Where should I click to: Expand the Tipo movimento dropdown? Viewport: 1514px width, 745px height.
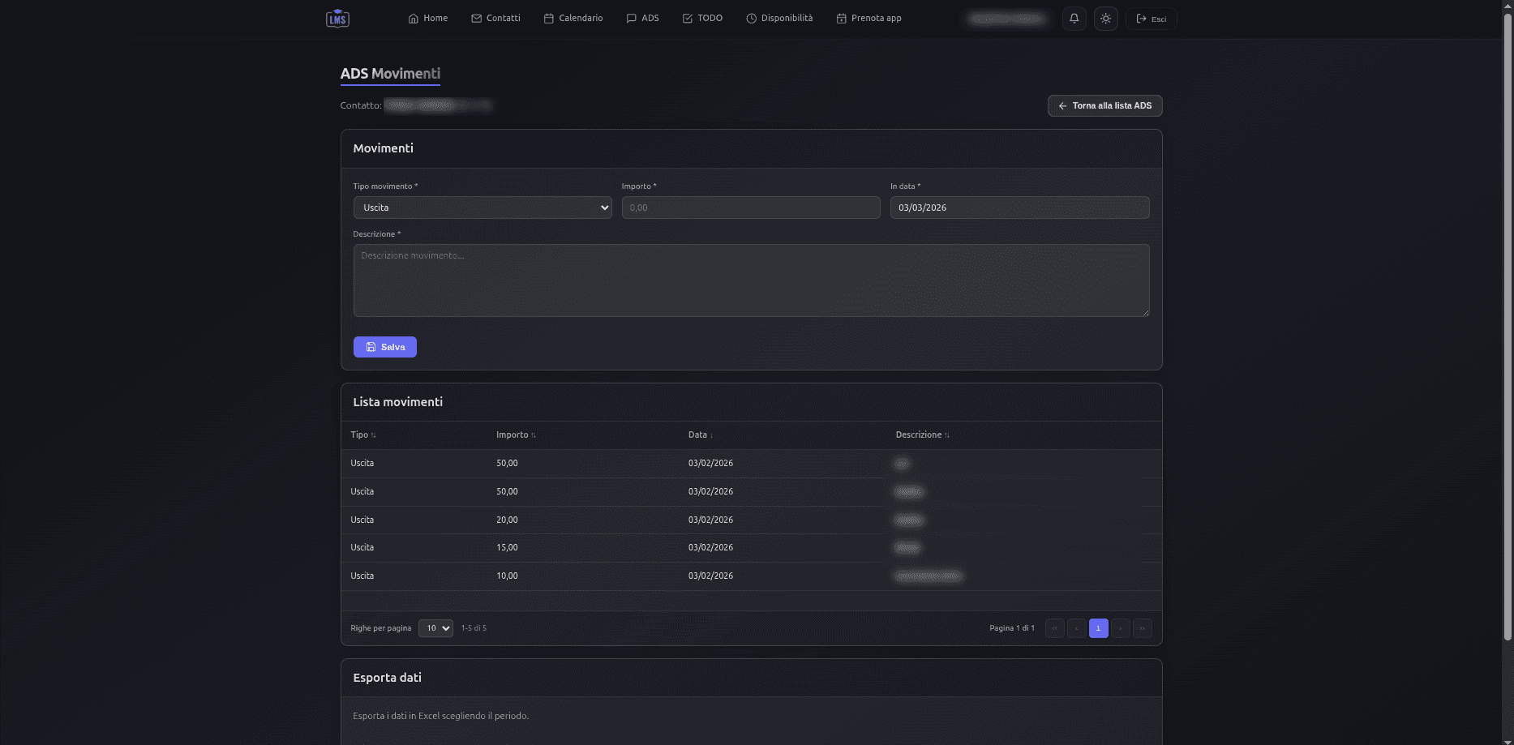[x=483, y=208]
